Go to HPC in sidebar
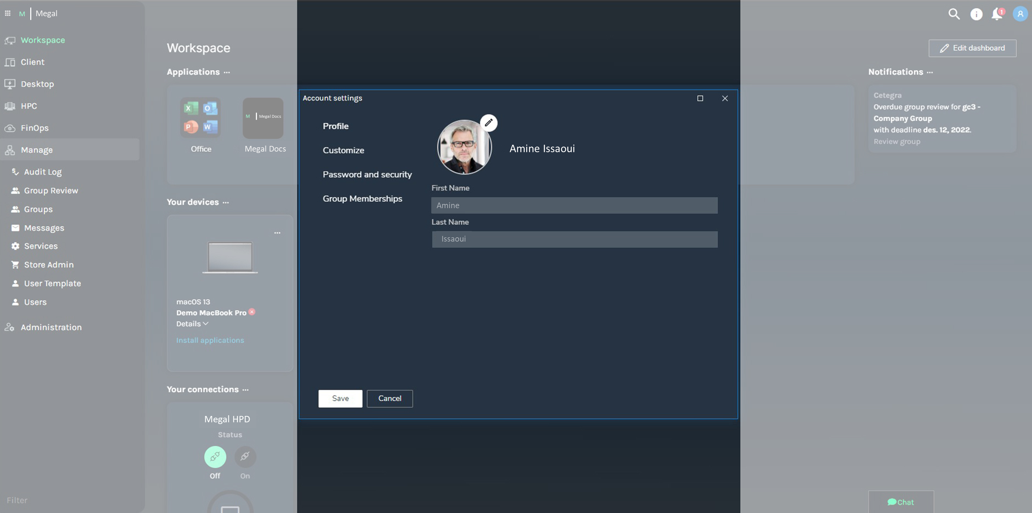This screenshot has height=513, width=1032. (x=28, y=106)
